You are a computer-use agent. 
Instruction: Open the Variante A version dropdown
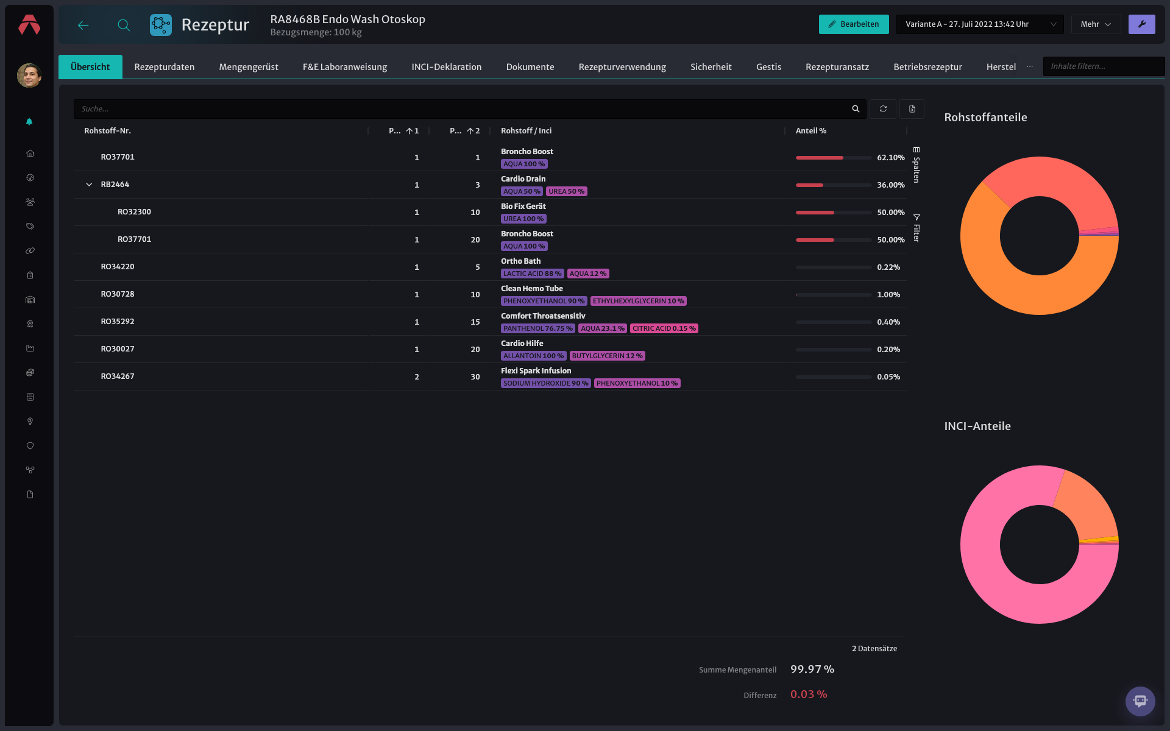tap(980, 24)
